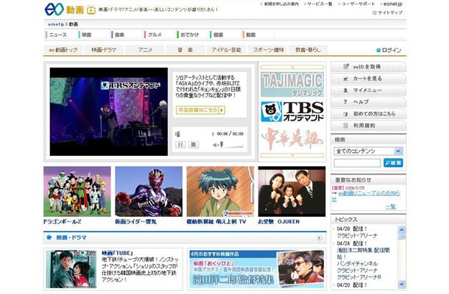Image resolution: width=449 pixels, height=294 pixels.
Task: Mute the video player speaker icon
Action: (x=216, y=146)
